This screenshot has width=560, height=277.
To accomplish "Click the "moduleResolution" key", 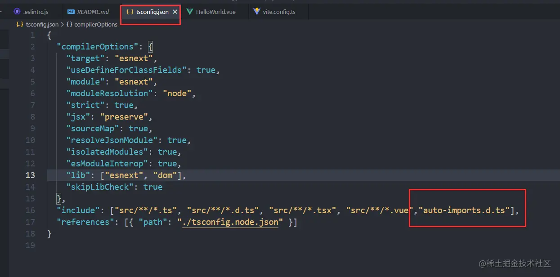I will point(109,93).
